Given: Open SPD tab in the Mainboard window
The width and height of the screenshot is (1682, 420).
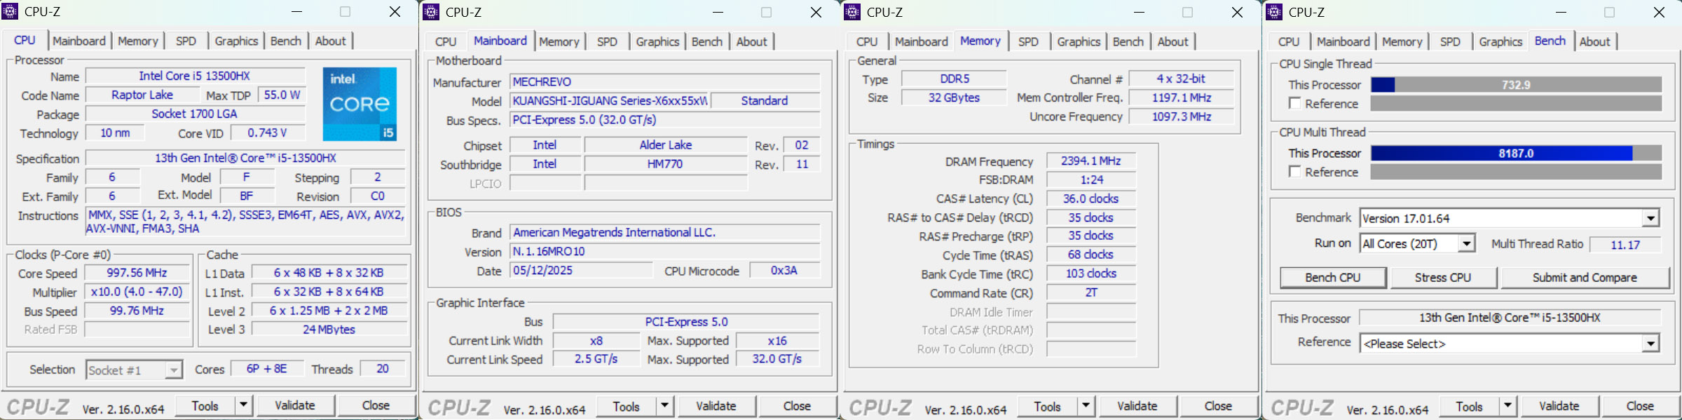Looking at the screenshot, I should 607,41.
